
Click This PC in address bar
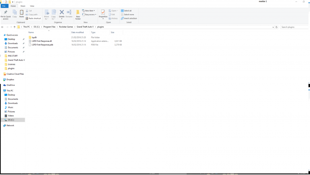point(26,27)
